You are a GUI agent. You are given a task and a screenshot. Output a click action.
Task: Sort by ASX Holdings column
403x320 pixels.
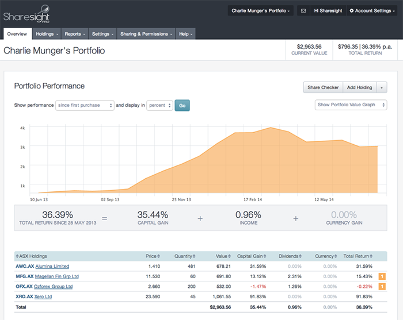(x=31, y=256)
